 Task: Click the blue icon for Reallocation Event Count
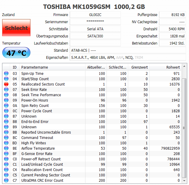pyautogui.click(x=6, y=170)
